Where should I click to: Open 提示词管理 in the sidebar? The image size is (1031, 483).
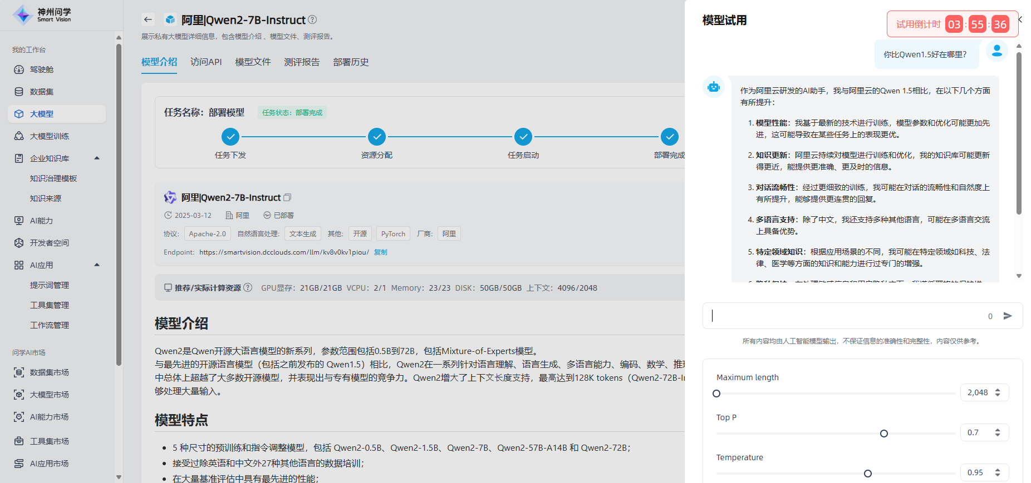point(49,285)
